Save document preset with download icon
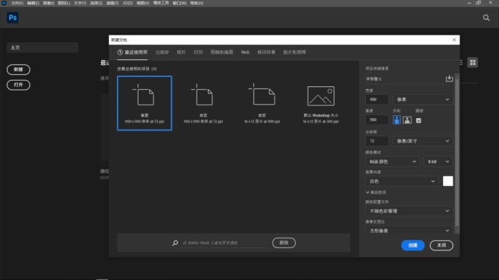 click(x=449, y=78)
